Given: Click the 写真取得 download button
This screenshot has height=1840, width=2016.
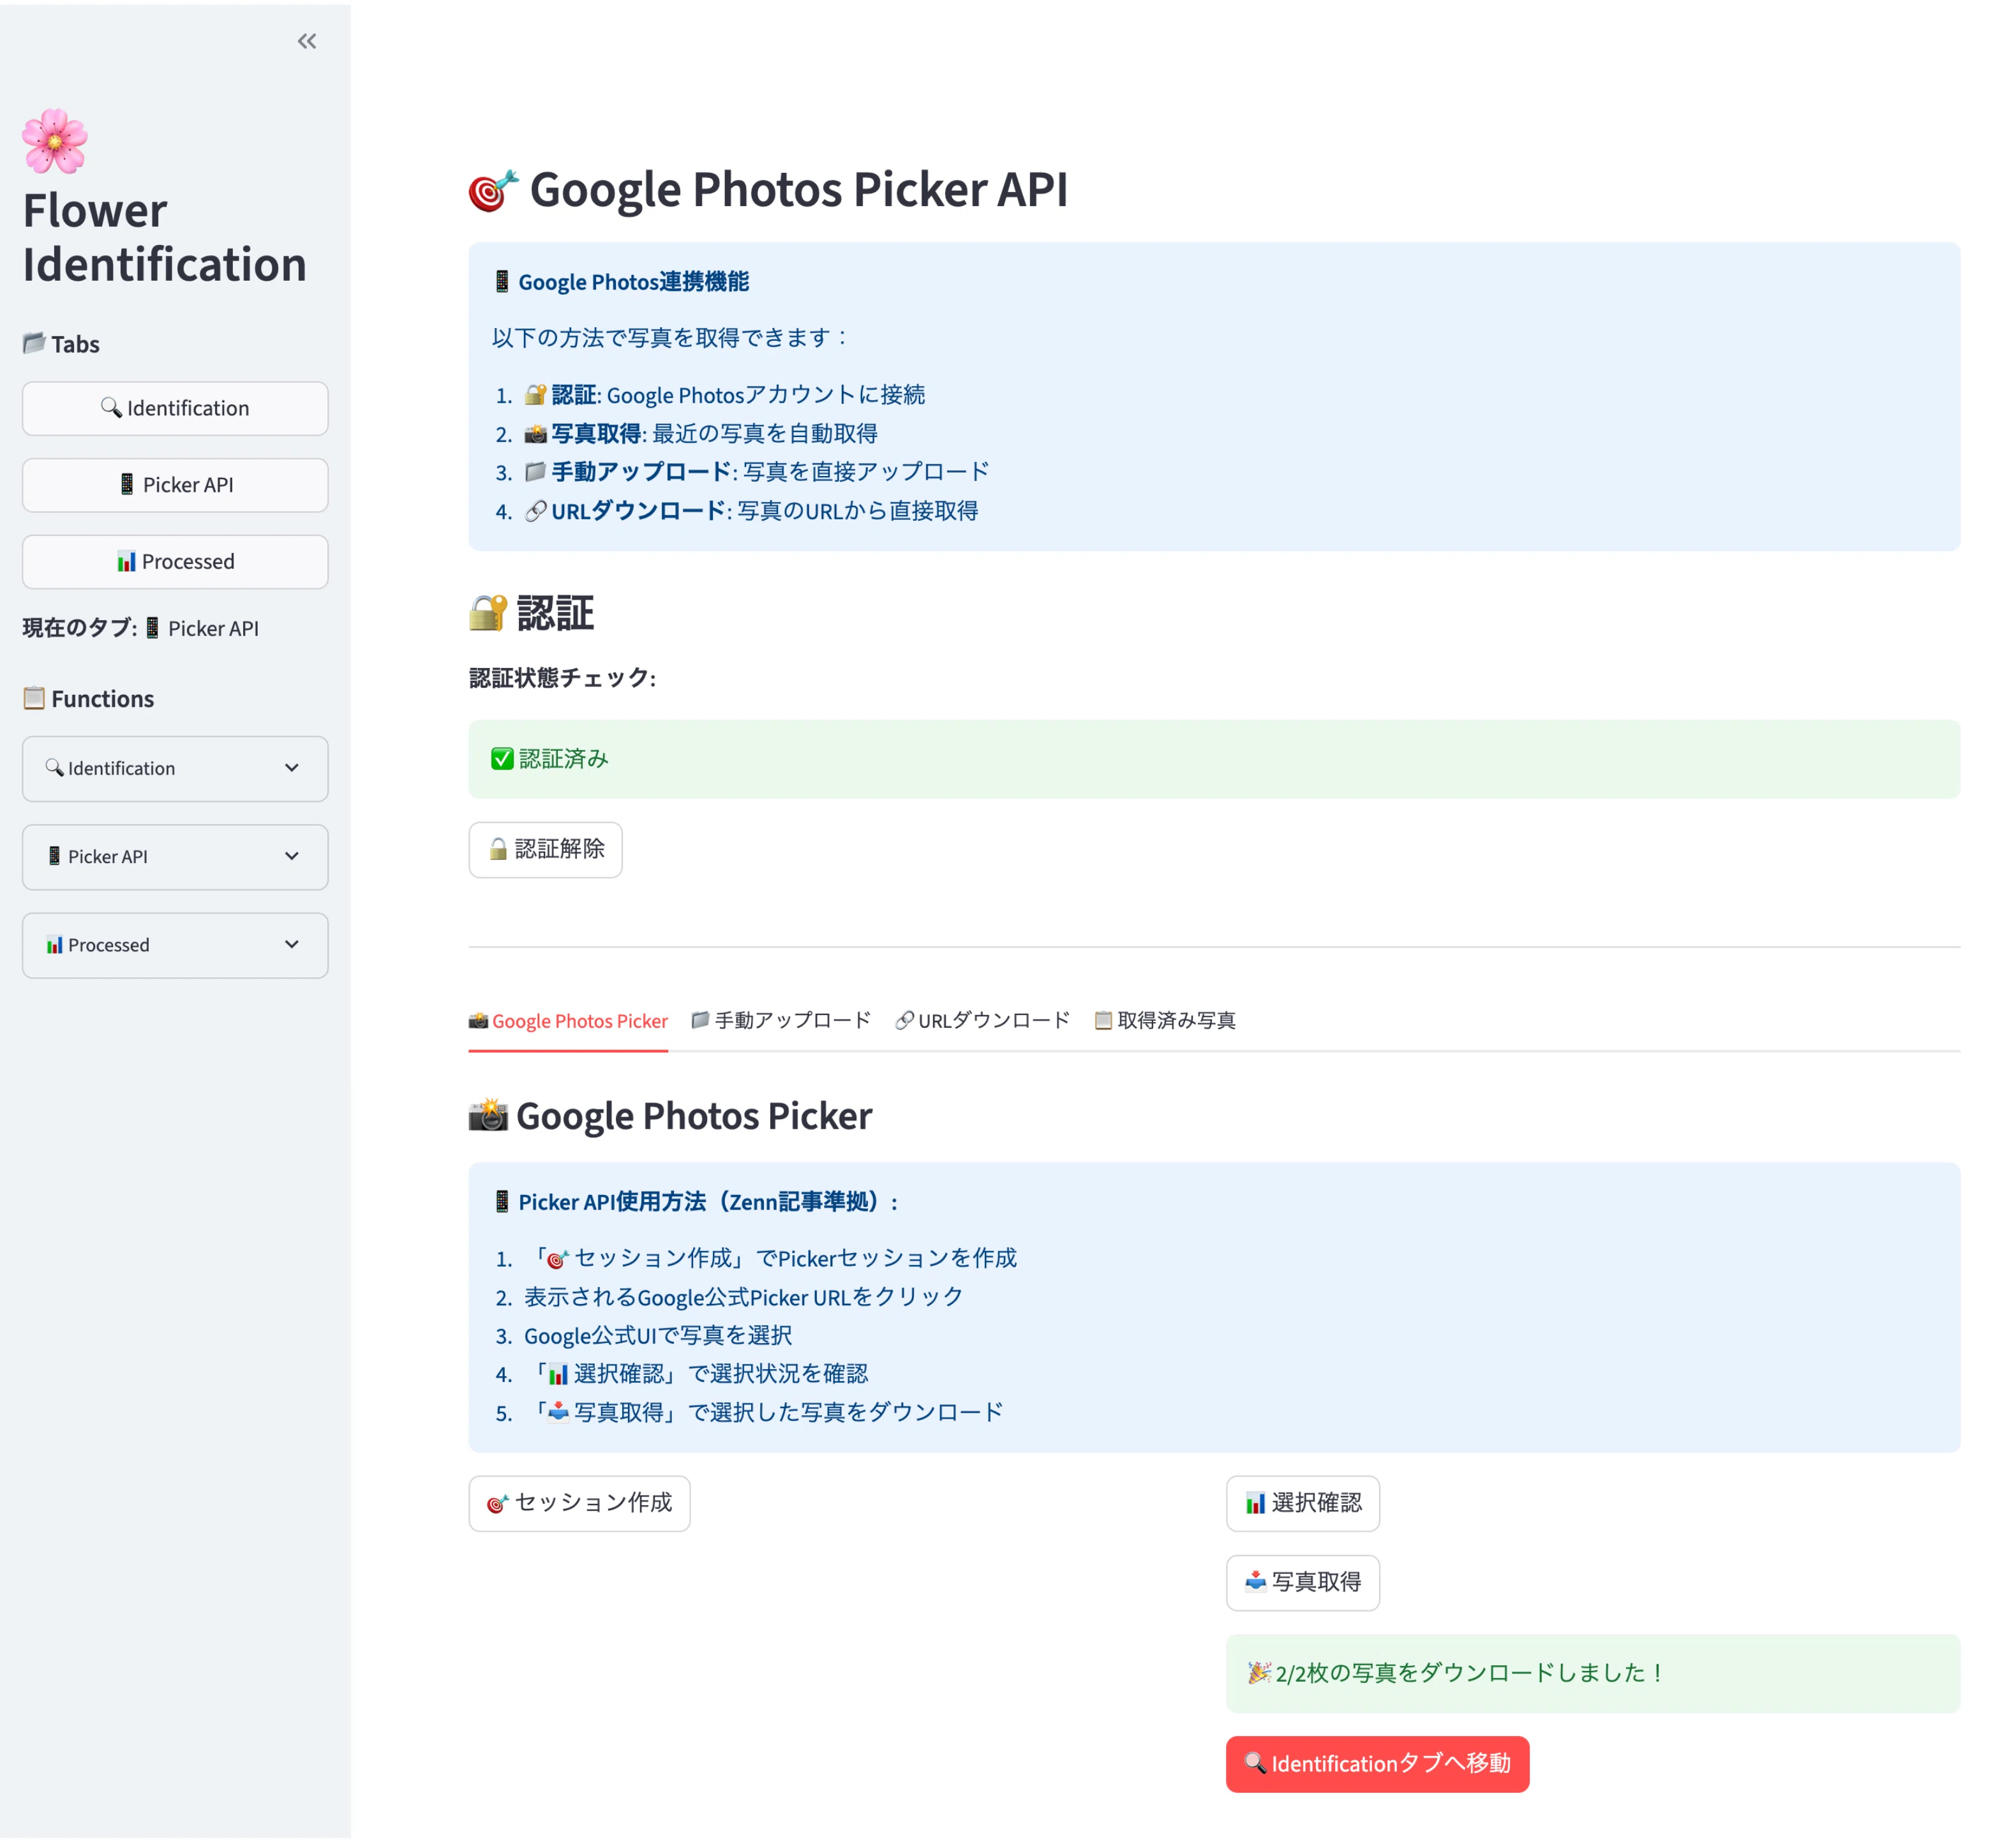Looking at the screenshot, I should pyautogui.click(x=1302, y=1582).
